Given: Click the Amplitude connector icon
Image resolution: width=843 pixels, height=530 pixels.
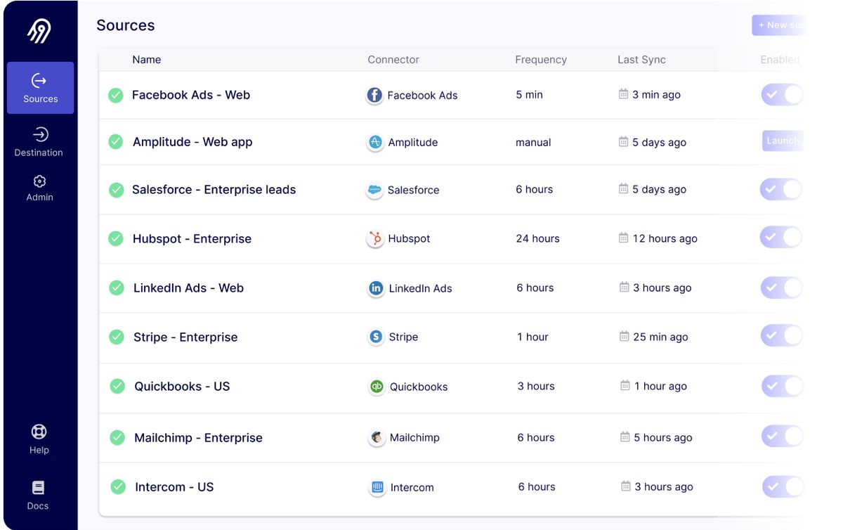Looking at the screenshot, I should 375,142.
